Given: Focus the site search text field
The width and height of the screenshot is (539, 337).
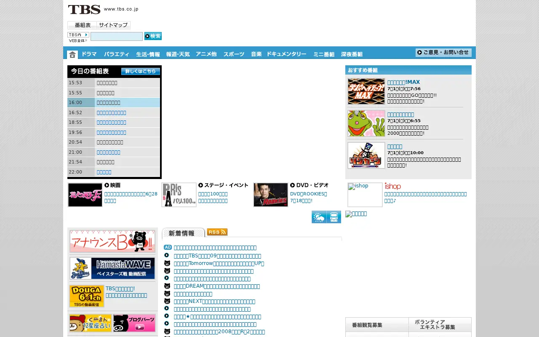Looking at the screenshot, I should [117, 36].
